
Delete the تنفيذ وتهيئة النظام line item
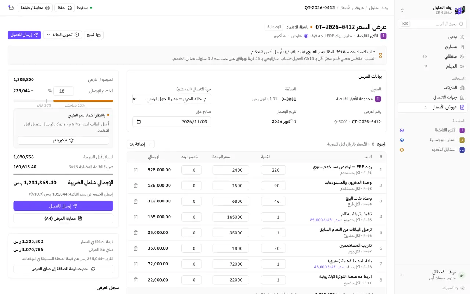point(135,217)
